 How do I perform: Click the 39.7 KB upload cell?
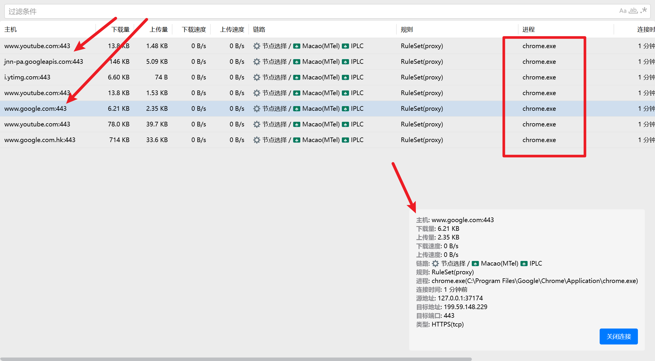[157, 124]
